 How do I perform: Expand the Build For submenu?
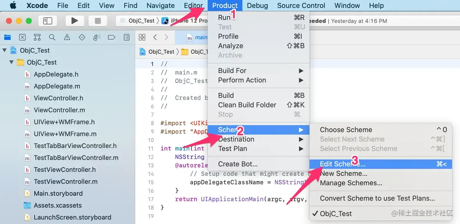(258, 71)
